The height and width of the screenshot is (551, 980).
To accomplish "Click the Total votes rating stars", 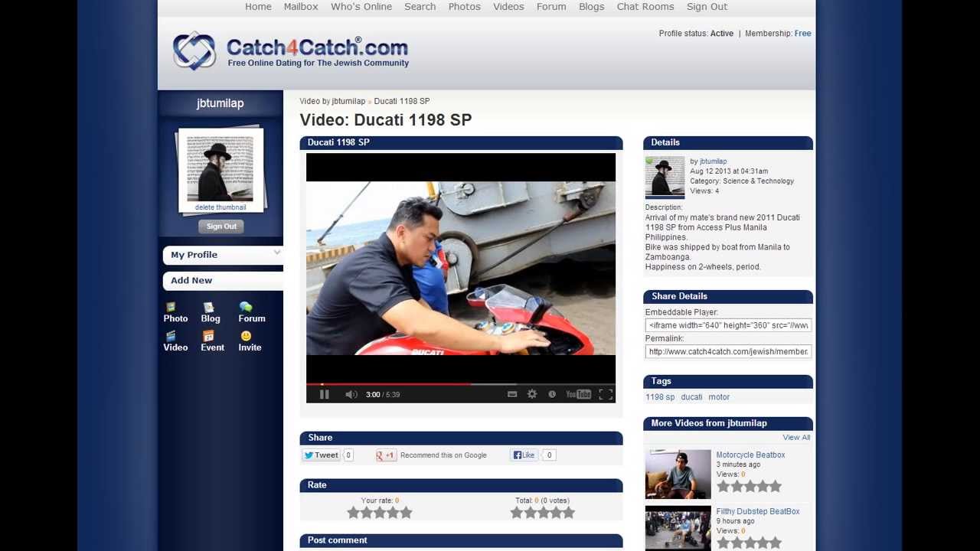I will pos(543,513).
